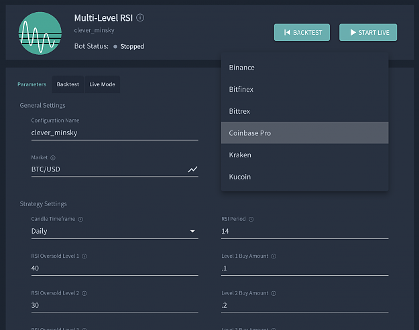Edit Level 2 Buy Amount field

click(304, 305)
